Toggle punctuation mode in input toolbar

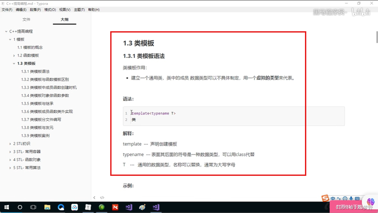[339, 198]
